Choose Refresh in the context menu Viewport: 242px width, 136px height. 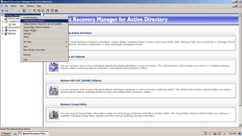tap(44, 55)
